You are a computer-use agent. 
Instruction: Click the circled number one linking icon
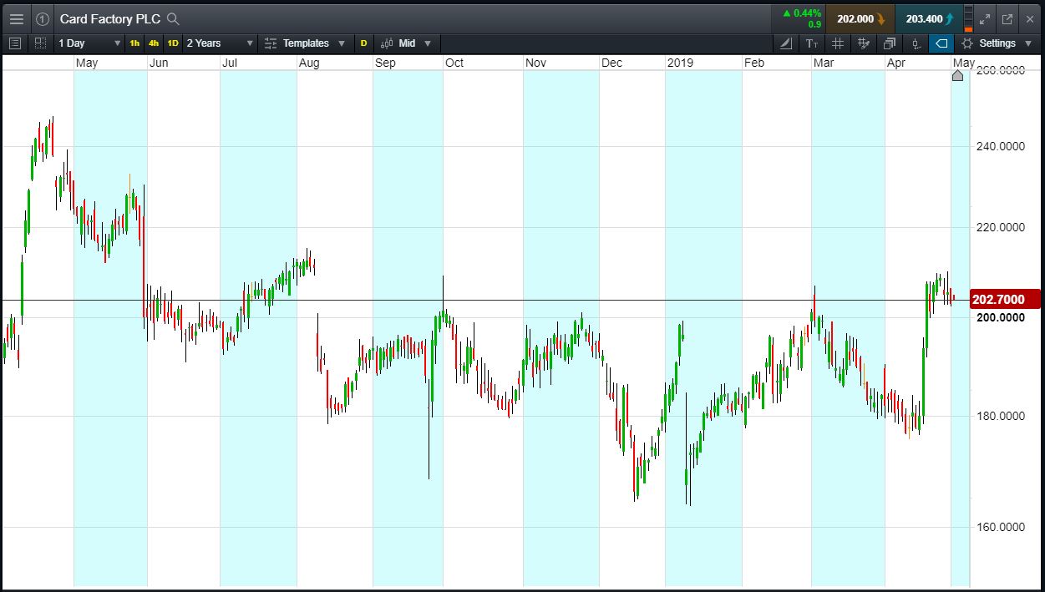43,18
